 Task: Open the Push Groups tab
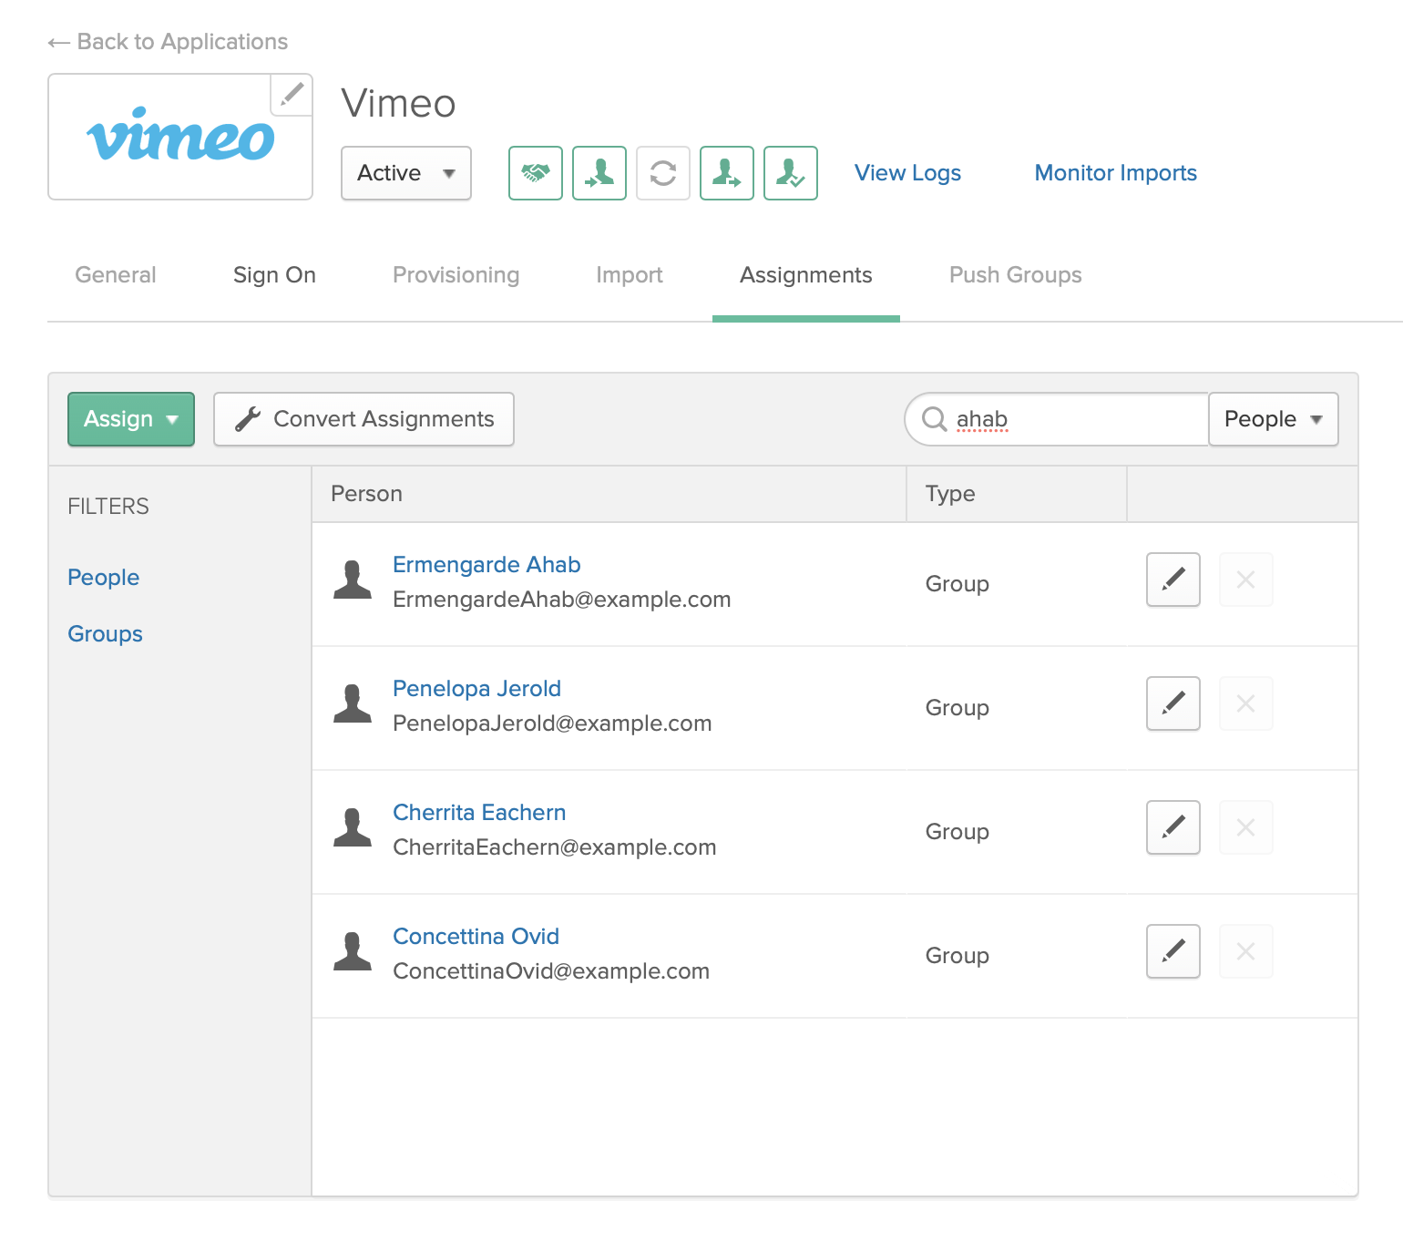1015,275
